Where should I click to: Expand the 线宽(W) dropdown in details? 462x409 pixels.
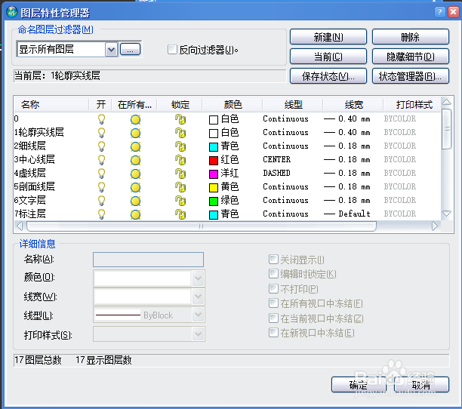click(x=198, y=297)
